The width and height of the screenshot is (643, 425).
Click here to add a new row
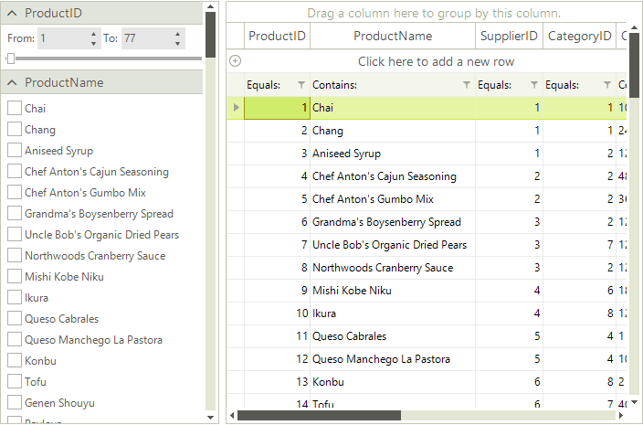436,61
